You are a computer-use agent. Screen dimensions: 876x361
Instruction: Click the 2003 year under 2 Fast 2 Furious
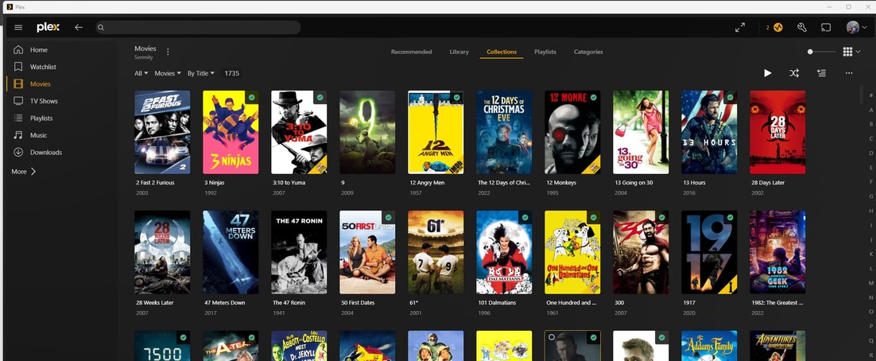142,192
